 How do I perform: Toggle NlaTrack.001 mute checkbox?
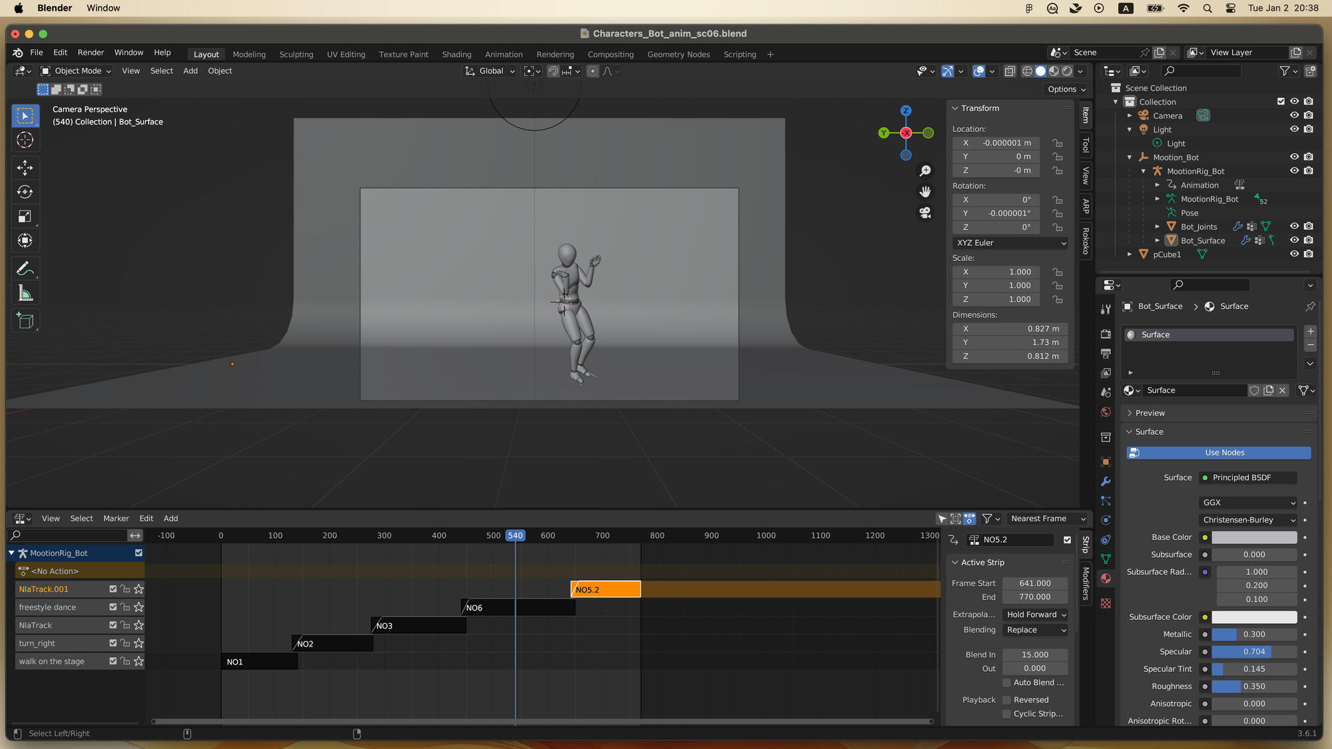(113, 589)
